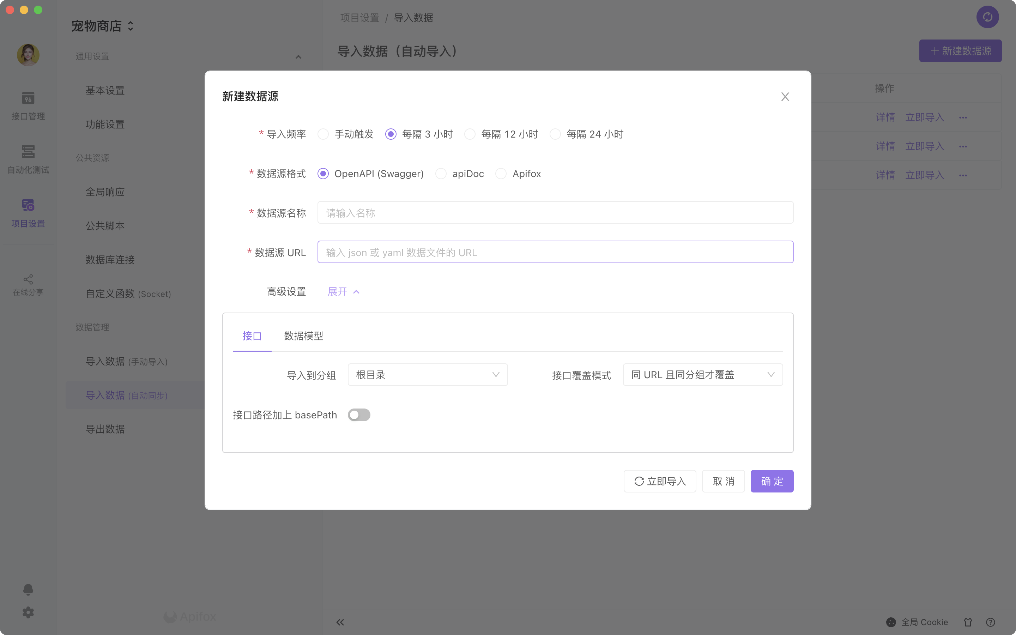
Task: Close the 新建数据源 dialog
Action: coord(785,97)
